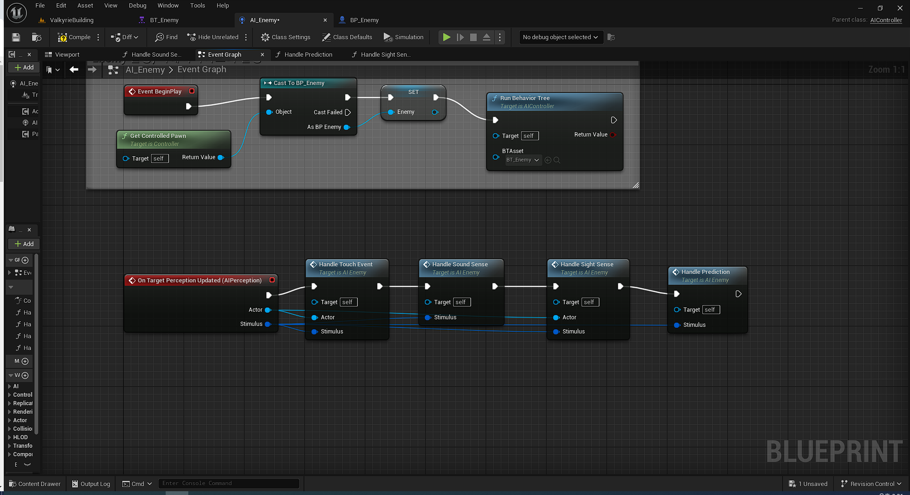Click the console command input field
Viewport: 910px width, 495px height.
click(229, 483)
